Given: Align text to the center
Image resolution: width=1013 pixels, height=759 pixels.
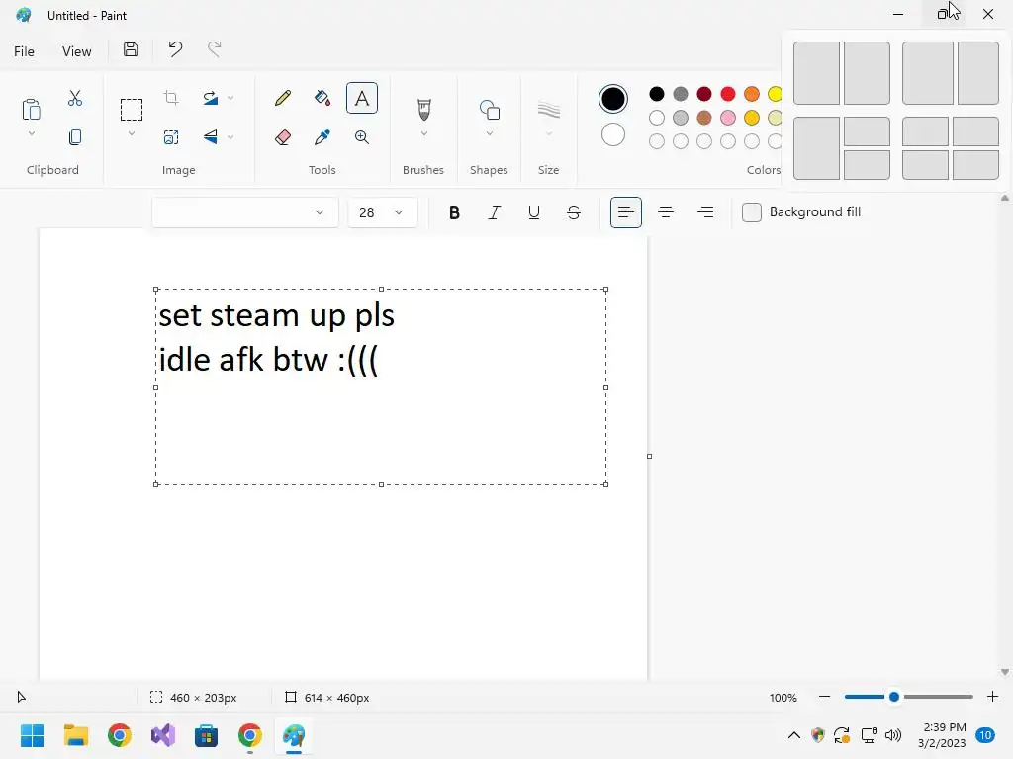Looking at the screenshot, I should [666, 212].
